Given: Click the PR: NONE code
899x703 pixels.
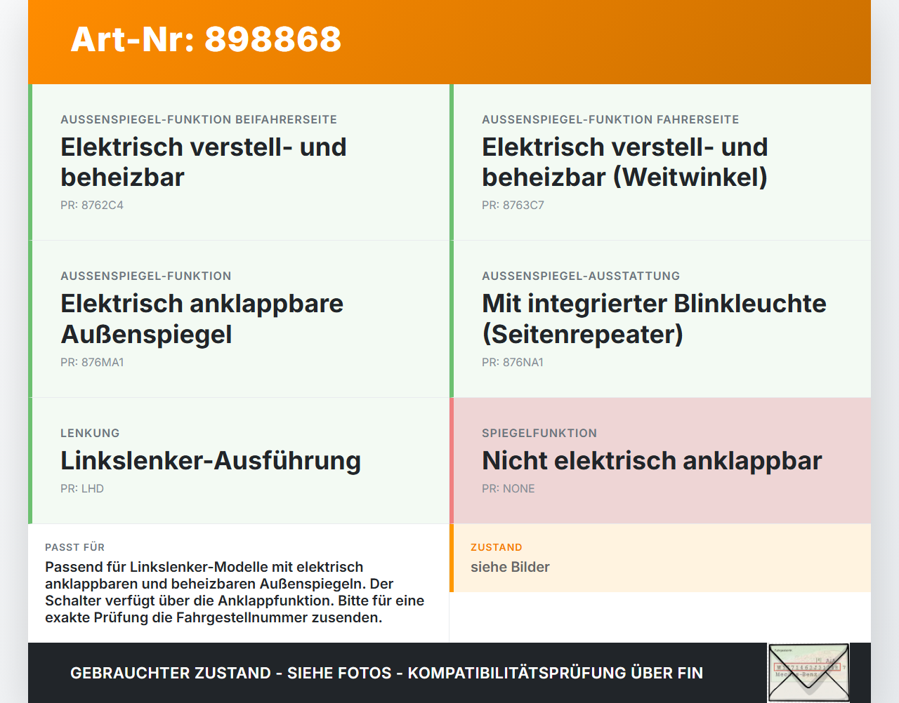Looking at the screenshot, I should tap(508, 489).
